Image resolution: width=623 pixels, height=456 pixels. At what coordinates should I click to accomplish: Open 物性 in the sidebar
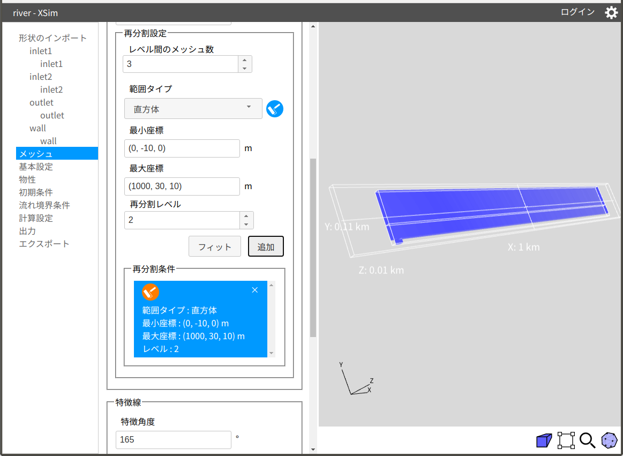27,180
